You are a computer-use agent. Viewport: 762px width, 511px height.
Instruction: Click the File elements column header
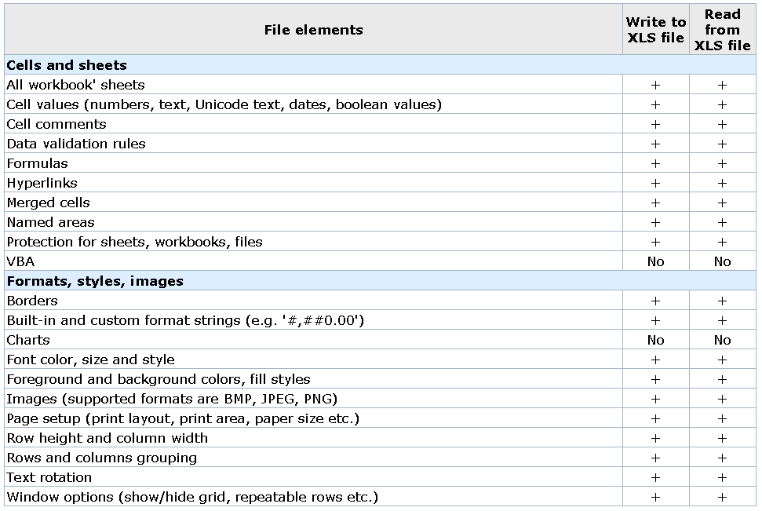click(x=313, y=30)
